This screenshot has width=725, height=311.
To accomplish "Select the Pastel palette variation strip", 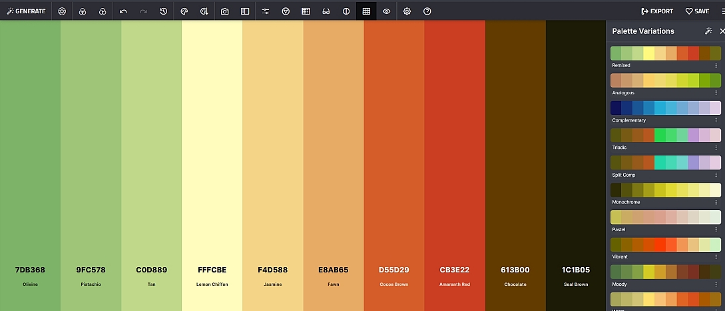I will [x=665, y=217].
